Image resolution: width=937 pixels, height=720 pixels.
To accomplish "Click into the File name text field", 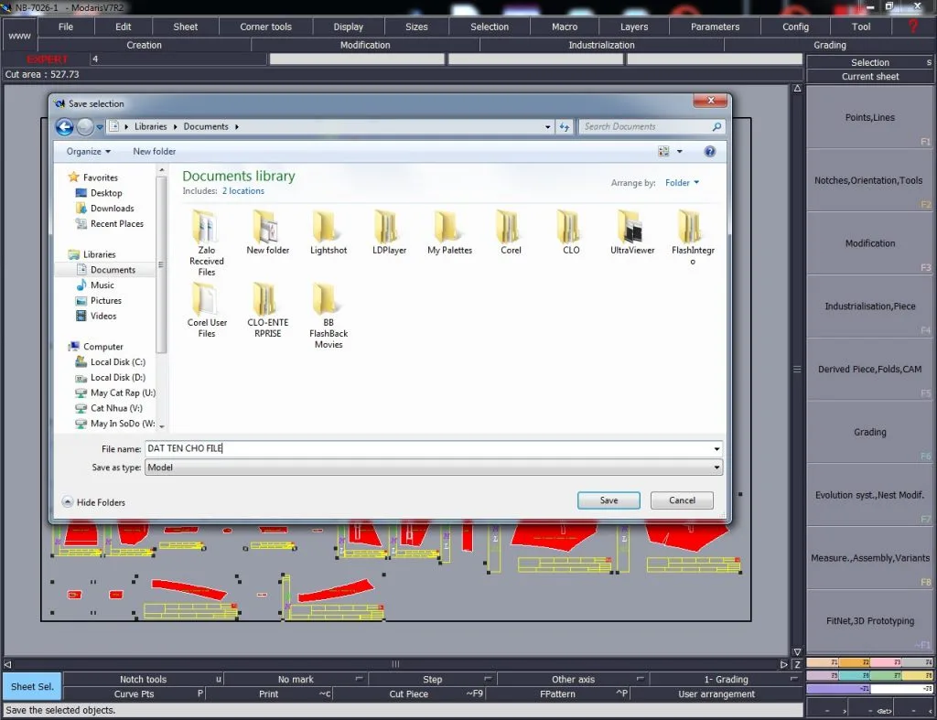I will 428,448.
